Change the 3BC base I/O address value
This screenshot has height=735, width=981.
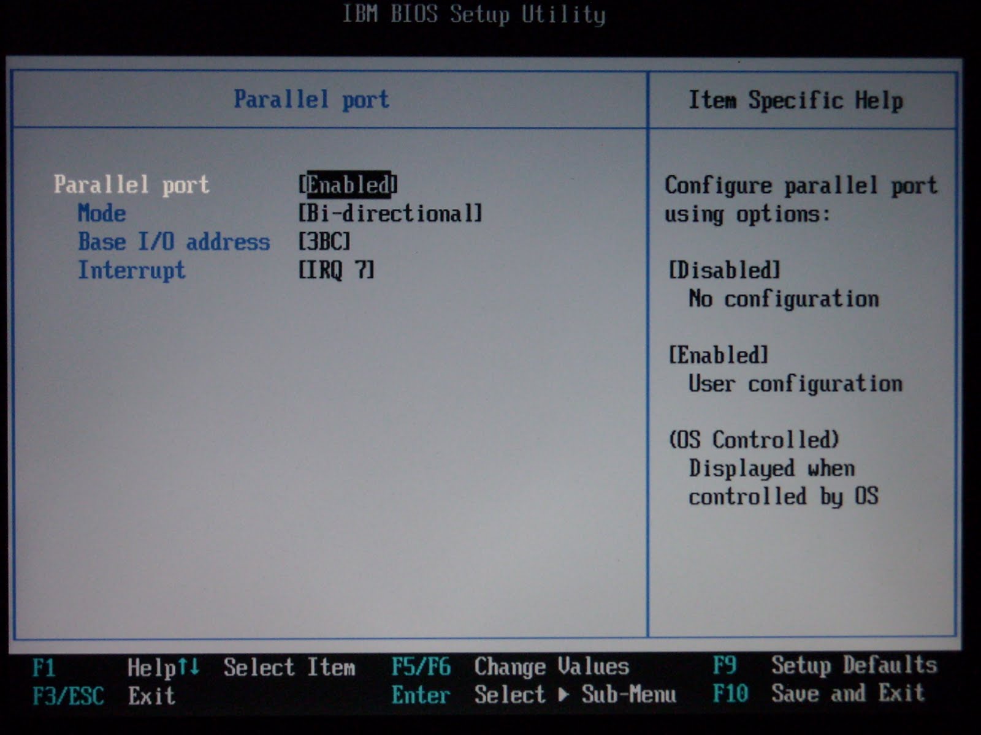pyautogui.click(x=324, y=241)
